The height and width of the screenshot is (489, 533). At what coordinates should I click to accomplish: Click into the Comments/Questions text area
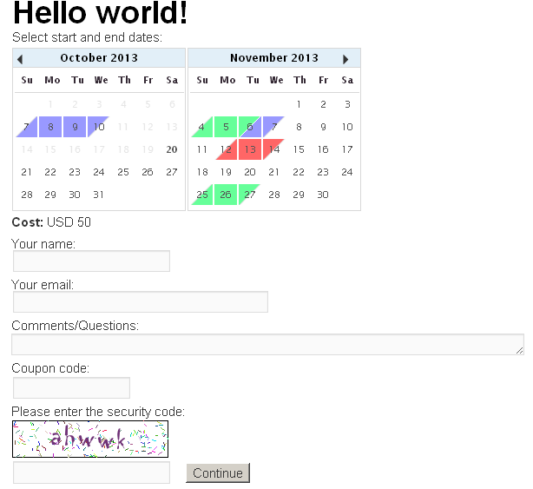pos(267,345)
